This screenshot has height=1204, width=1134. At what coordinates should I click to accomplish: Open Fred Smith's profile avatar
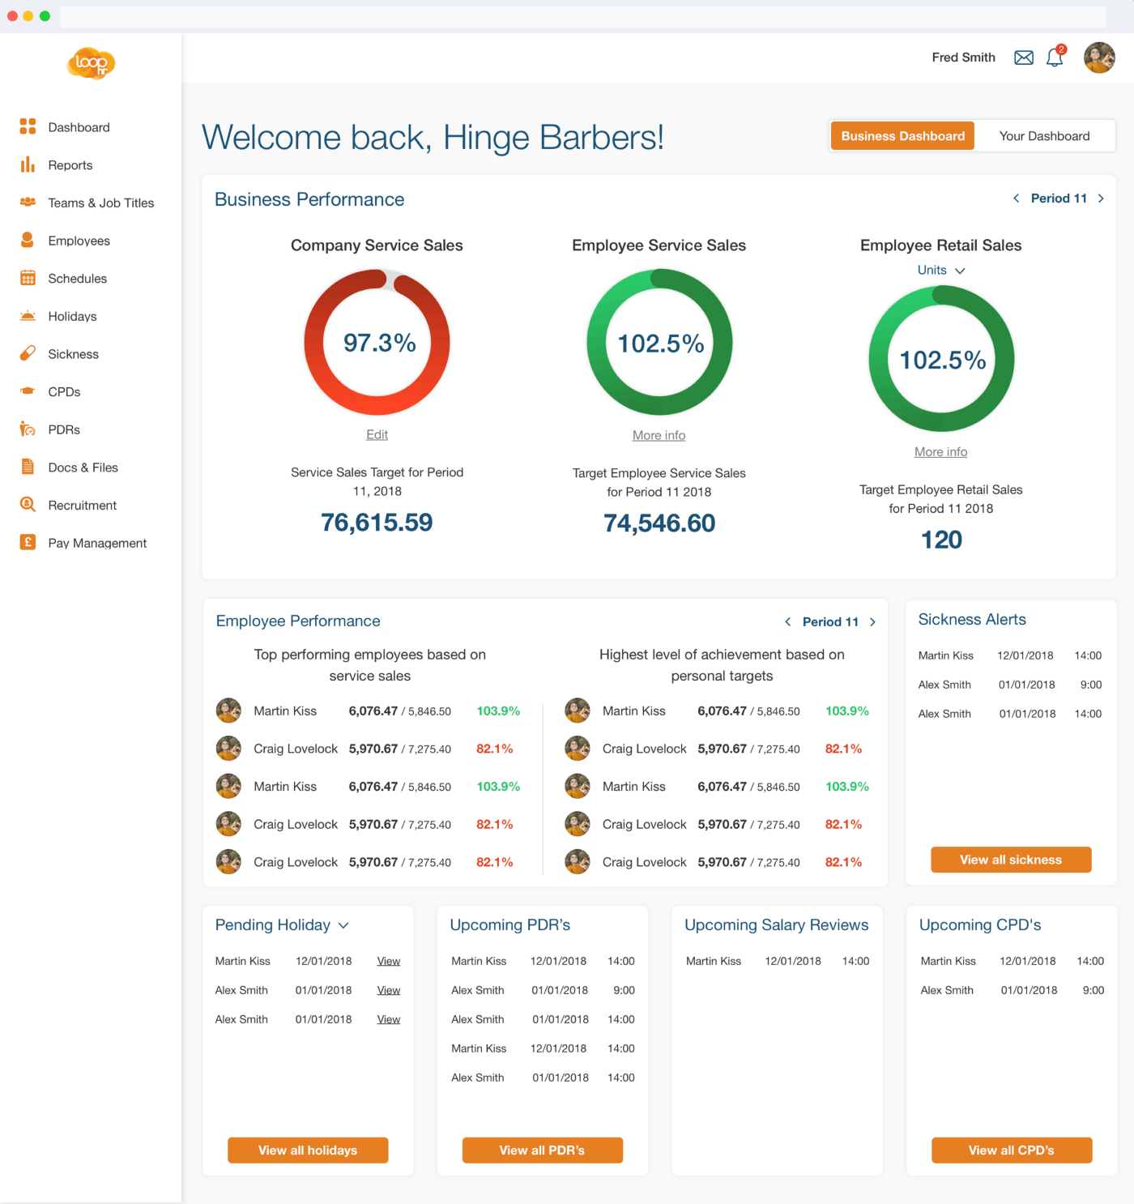[x=1099, y=58]
